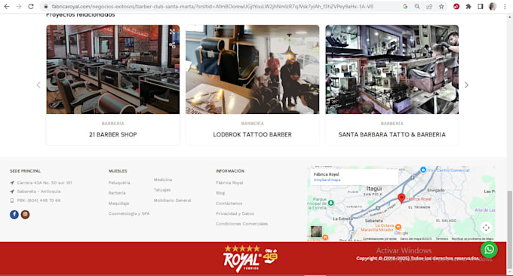Click La Octava Maravilla Mirador marker

(398, 227)
